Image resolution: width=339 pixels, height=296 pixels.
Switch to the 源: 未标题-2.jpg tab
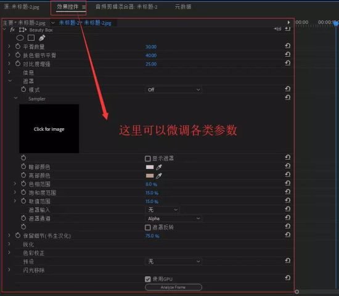22,7
